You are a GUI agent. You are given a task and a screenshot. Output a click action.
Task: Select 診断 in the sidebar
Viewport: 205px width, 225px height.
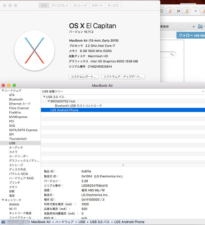coord(12,191)
